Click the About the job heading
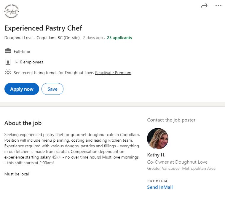 23,123
